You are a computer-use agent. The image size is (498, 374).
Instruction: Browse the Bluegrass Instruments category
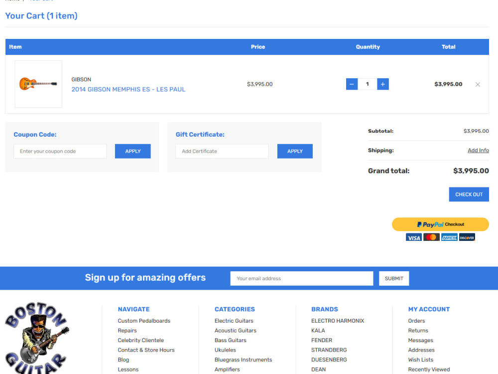pyautogui.click(x=244, y=360)
